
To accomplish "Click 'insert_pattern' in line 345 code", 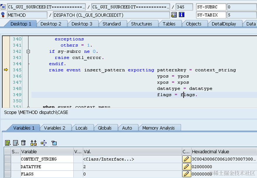I will (x=105, y=70).
